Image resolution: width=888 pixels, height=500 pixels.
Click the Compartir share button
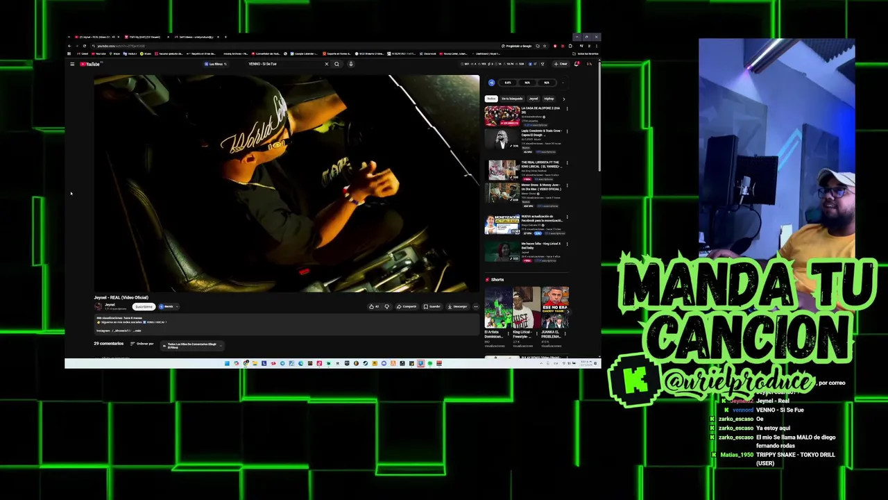(407, 306)
